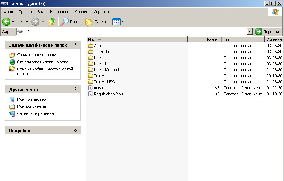Open the address bar dropdown list
The width and height of the screenshot is (284, 181).
pyautogui.click(x=250, y=32)
